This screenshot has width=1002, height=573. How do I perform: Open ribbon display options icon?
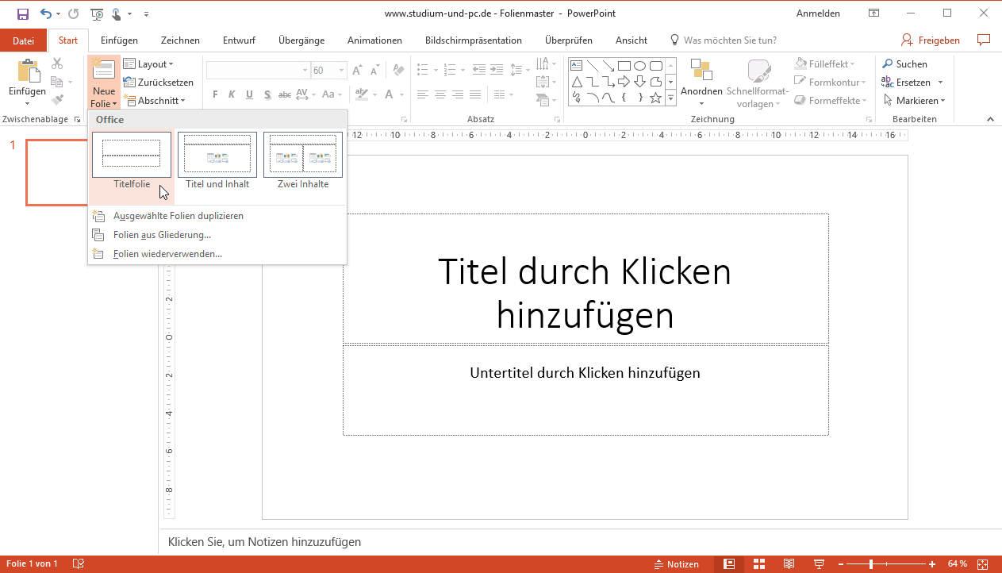pyautogui.click(x=873, y=13)
